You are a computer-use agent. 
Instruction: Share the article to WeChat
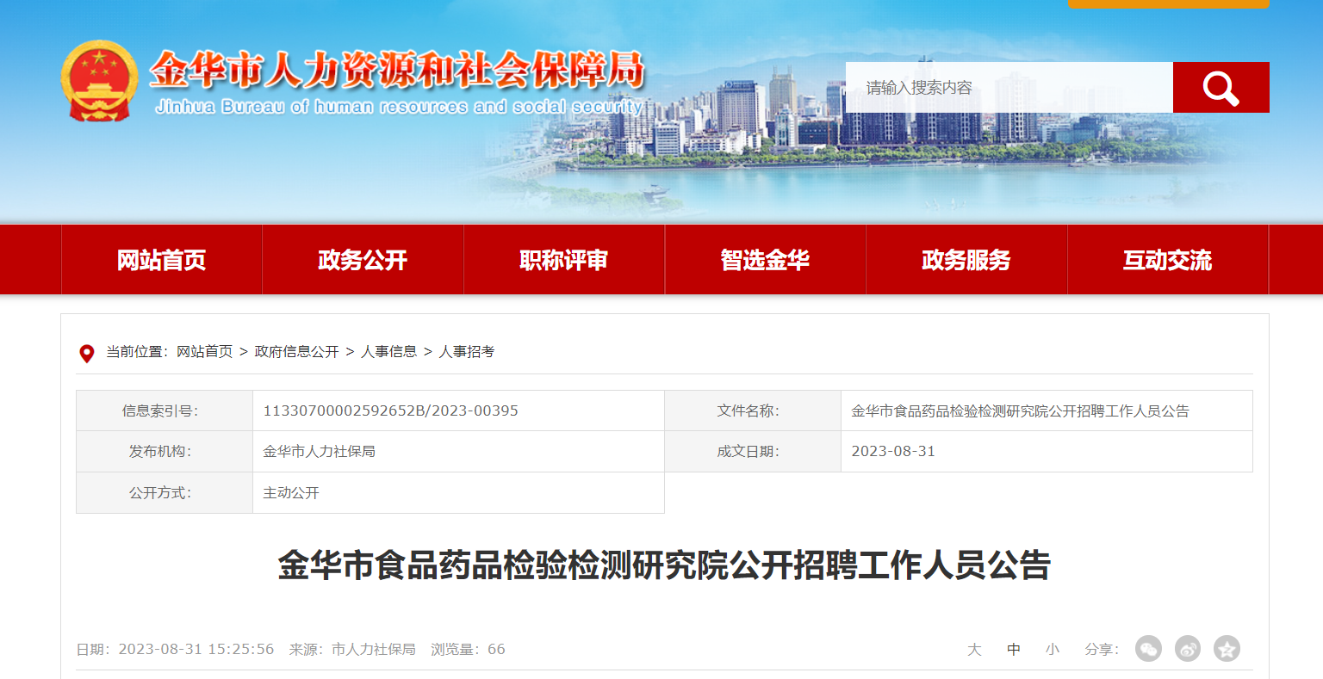1148,649
